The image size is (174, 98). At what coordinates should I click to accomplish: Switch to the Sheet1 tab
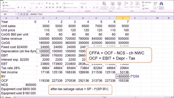point(8,97)
